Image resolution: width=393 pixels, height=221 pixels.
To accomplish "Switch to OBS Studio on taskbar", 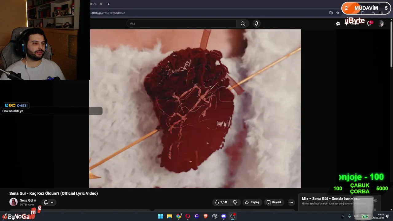I will 233,216.
